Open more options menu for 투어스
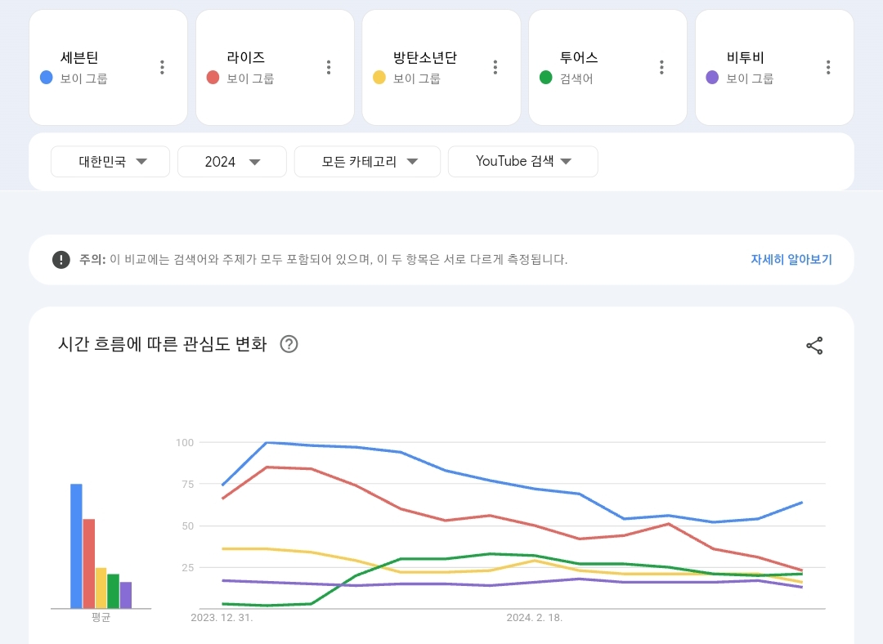 [661, 67]
